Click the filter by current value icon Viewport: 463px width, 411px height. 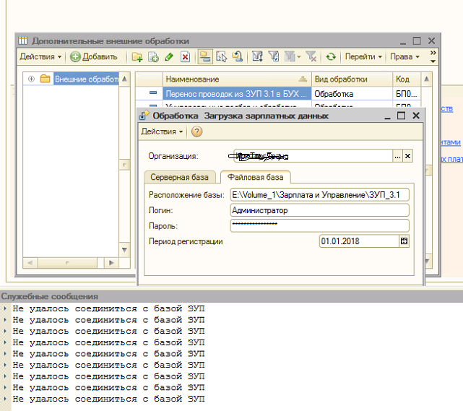(274, 56)
